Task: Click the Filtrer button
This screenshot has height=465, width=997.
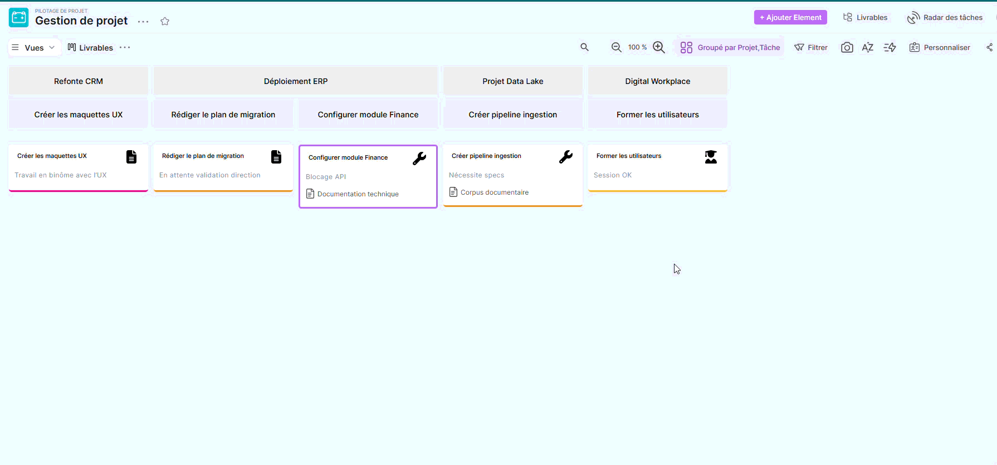Action: pos(811,47)
